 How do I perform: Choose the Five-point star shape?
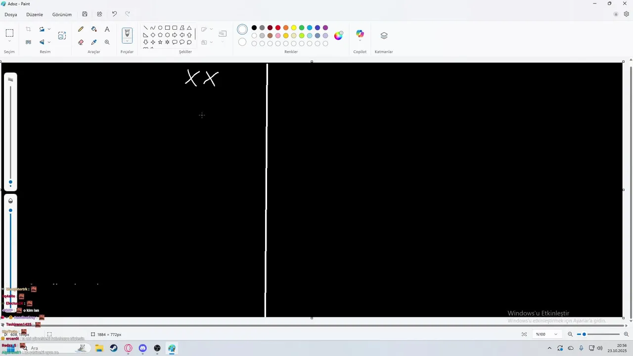(x=160, y=42)
